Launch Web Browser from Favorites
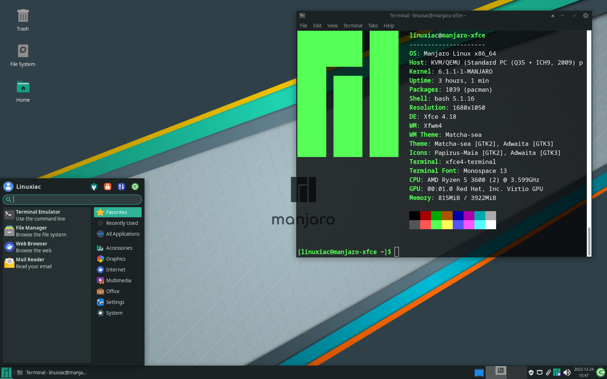This screenshot has width=607, height=379. pos(47,247)
